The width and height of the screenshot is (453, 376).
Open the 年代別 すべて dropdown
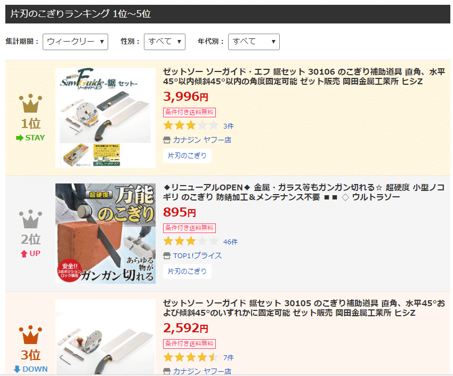(x=254, y=42)
